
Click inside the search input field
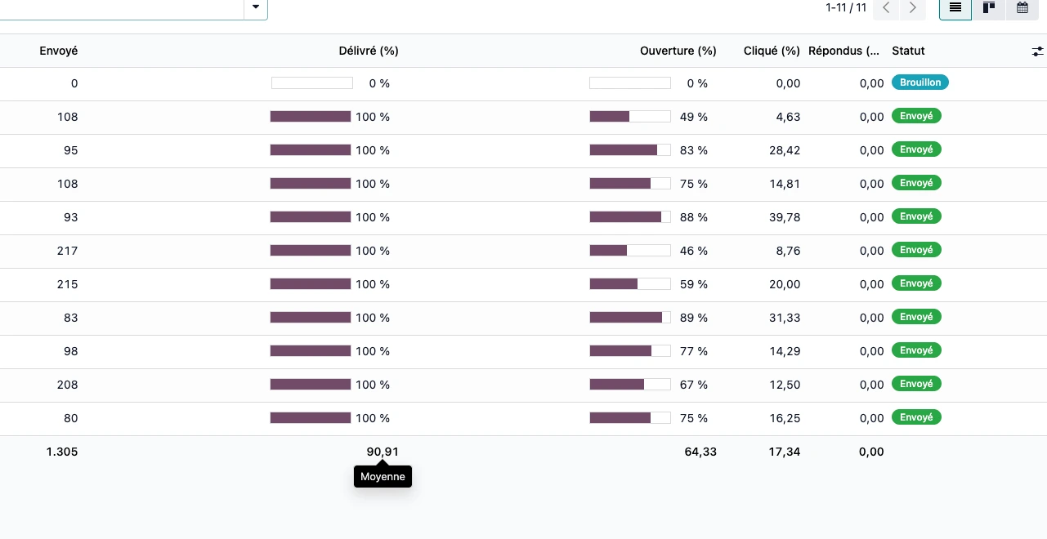(x=123, y=7)
